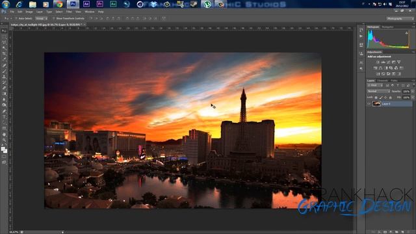This screenshot has width=416, height=234.
Task: Click Auto-Align Layers icon in options bar
Action: pos(164,18)
